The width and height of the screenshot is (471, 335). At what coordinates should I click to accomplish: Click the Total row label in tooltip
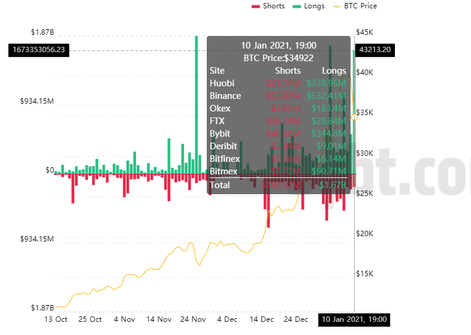220,185
